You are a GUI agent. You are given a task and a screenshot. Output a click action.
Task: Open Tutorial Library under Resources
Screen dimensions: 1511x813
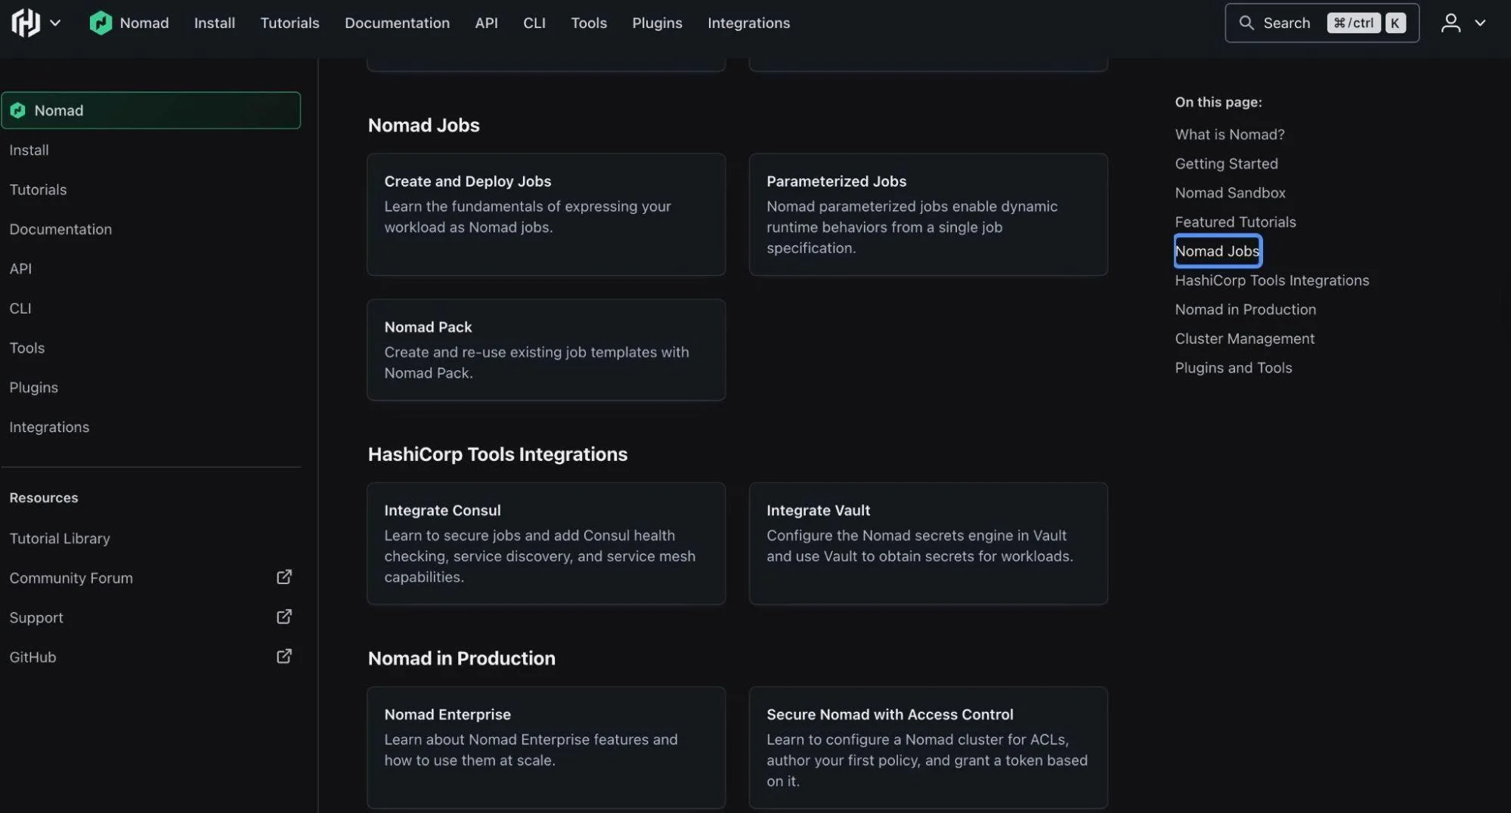(x=60, y=538)
